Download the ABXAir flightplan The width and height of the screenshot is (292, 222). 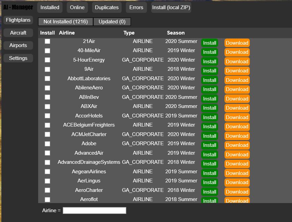(237, 108)
